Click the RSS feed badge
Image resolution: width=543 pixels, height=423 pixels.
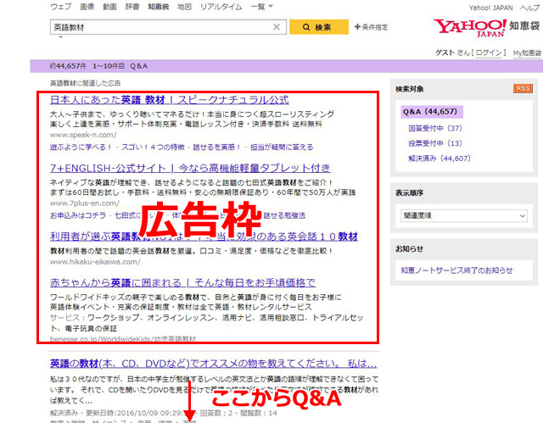(x=523, y=88)
